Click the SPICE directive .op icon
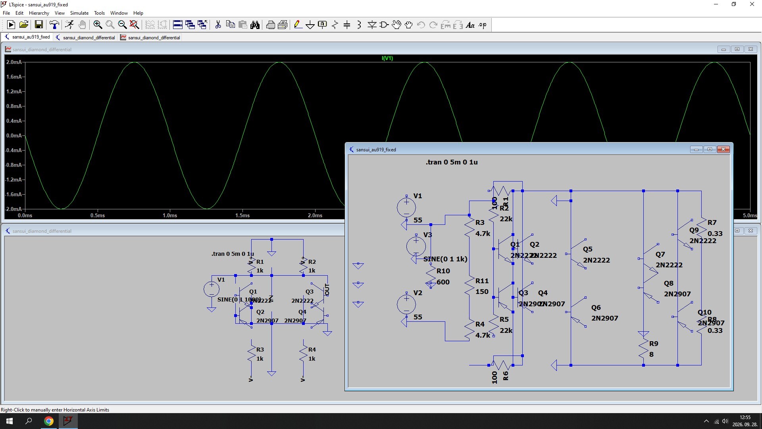The image size is (762, 429). (482, 25)
